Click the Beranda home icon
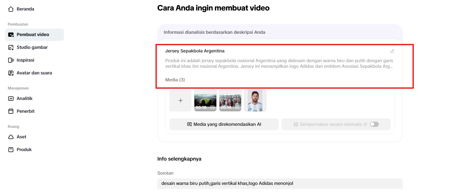The height and width of the screenshot is (192, 456). pos(11,9)
